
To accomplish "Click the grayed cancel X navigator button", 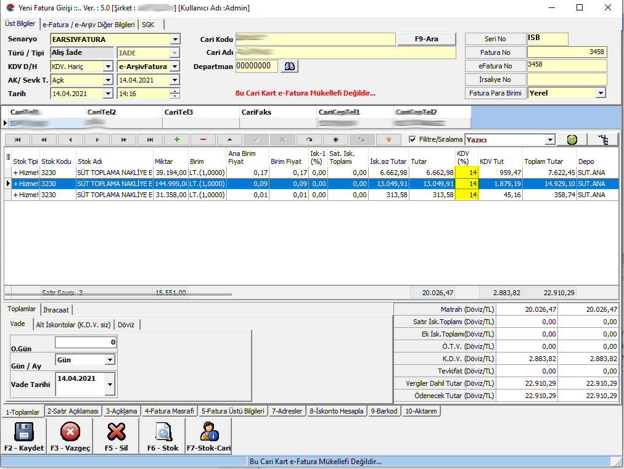I will pos(283,140).
